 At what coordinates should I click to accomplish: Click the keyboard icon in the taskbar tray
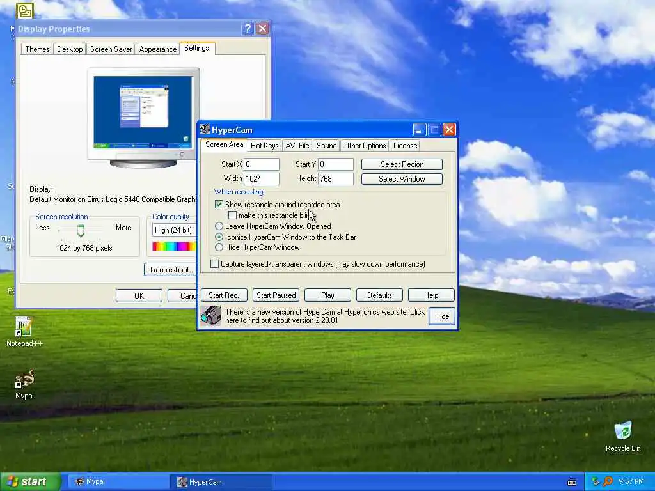point(572,482)
